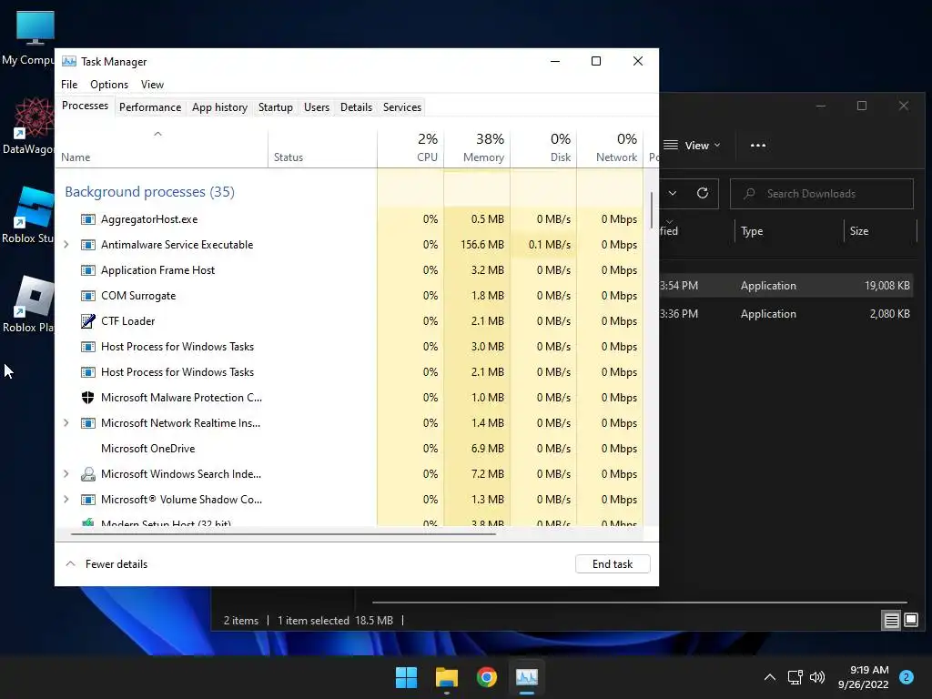Open the notification center badge
Image resolution: width=932 pixels, height=699 pixels.
click(907, 677)
